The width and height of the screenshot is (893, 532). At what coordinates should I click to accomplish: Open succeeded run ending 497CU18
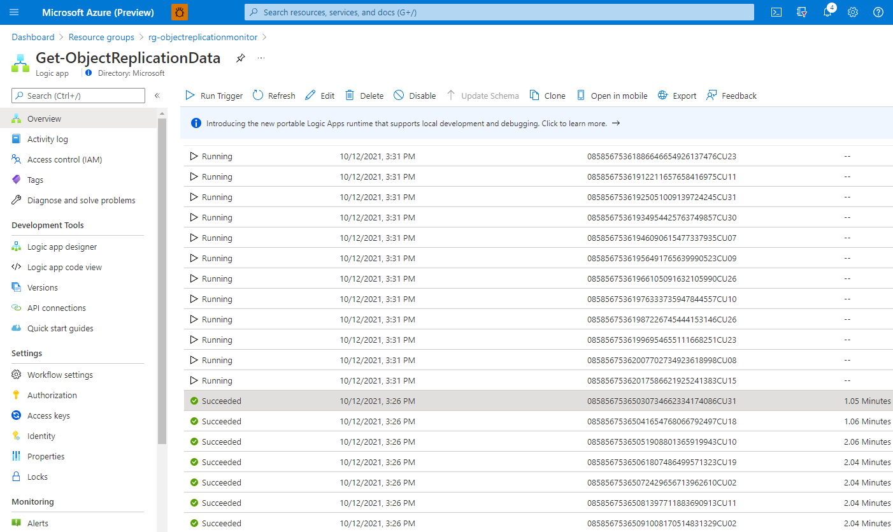538,421
